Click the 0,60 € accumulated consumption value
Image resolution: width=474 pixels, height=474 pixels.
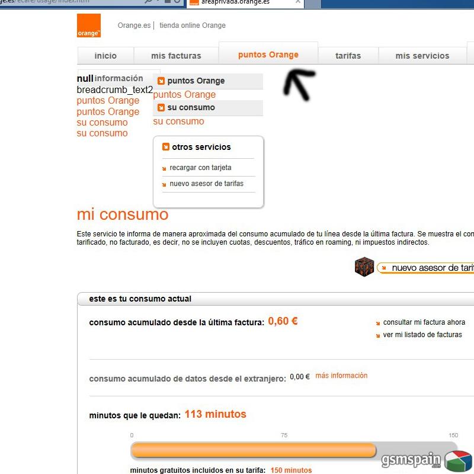(283, 321)
